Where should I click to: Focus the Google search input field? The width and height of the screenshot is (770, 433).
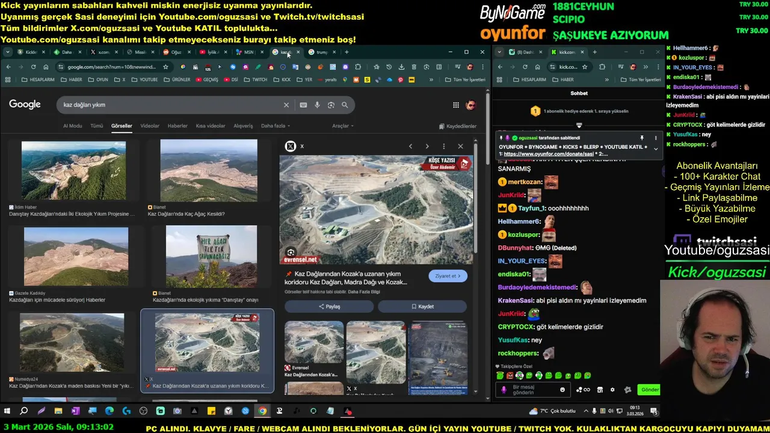click(171, 105)
